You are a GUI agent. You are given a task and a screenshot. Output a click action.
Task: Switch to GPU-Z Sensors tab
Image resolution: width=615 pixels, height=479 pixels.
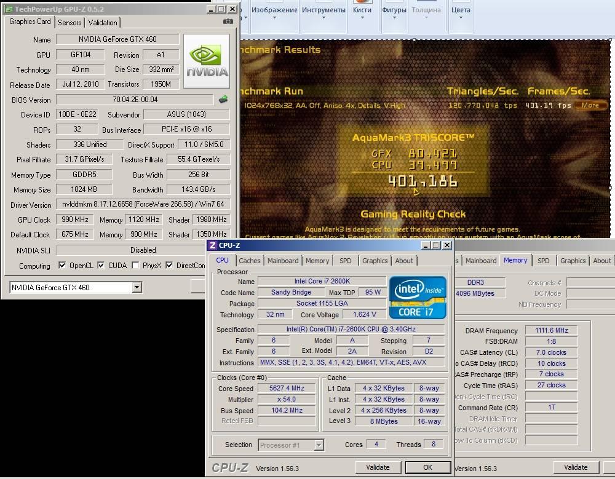(x=69, y=22)
